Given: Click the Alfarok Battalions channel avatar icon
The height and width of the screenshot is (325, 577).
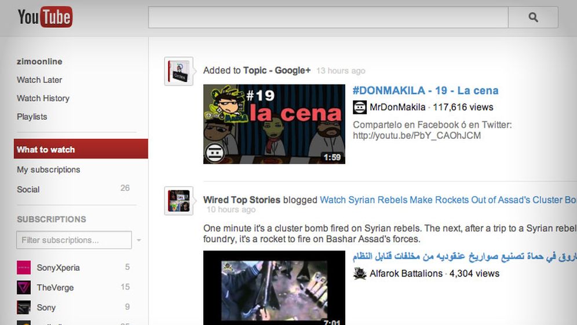Looking at the screenshot, I should (x=360, y=274).
